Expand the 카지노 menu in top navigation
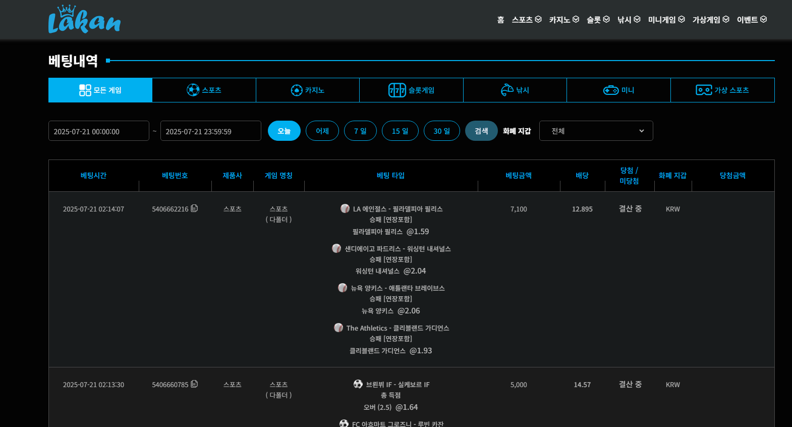This screenshot has height=427, width=792. click(x=563, y=20)
